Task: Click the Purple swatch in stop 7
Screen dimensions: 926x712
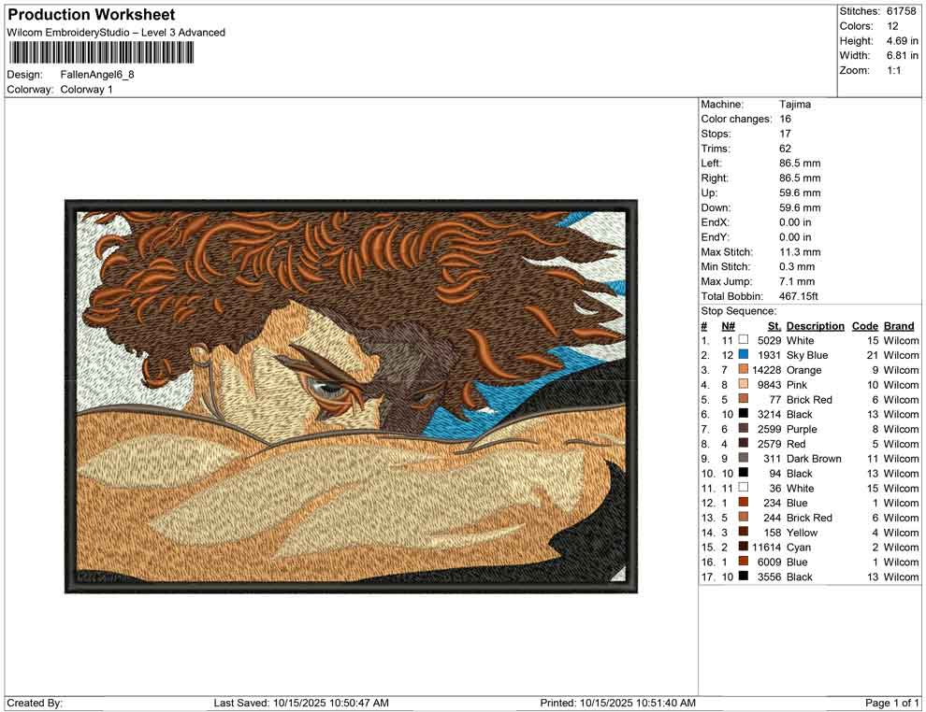Action: (744, 429)
